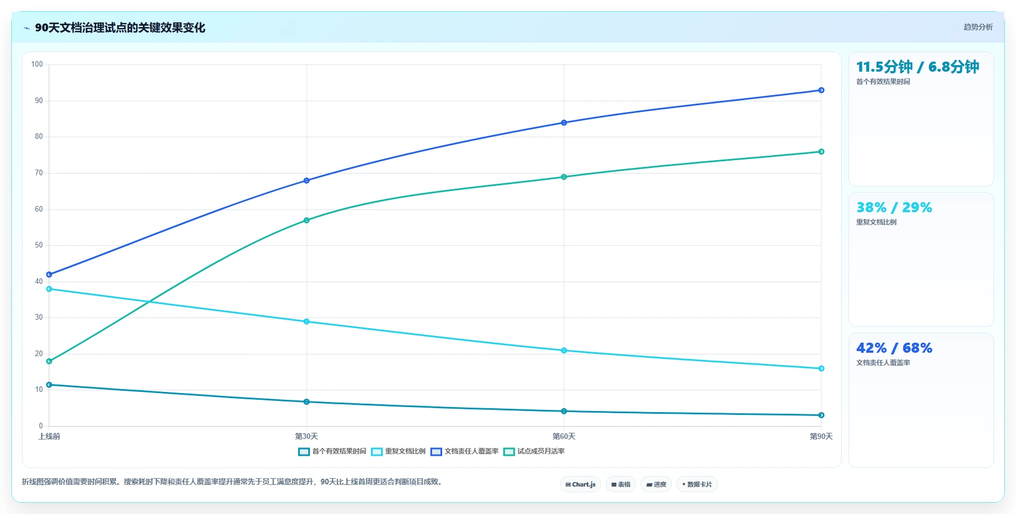Click the 趋势分析 label in the header
Image resolution: width=1016 pixels, height=514 pixels.
978,27
